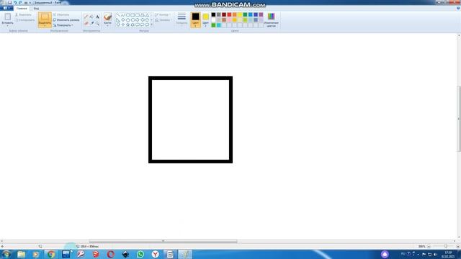Open the Windows Start button

coord(6,254)
